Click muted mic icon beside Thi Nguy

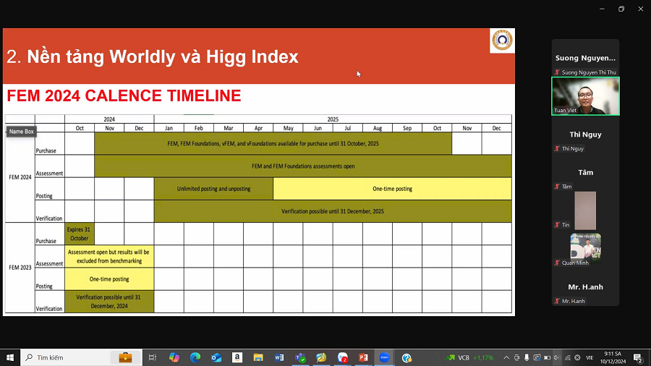pyautogui.click(x=557, y=148)
